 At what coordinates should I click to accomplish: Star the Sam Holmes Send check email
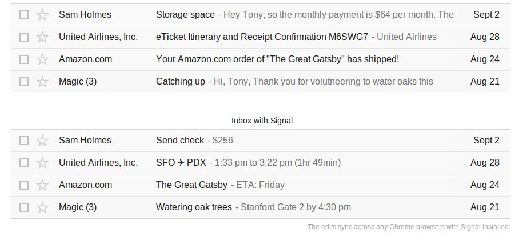tap(42, 141)
